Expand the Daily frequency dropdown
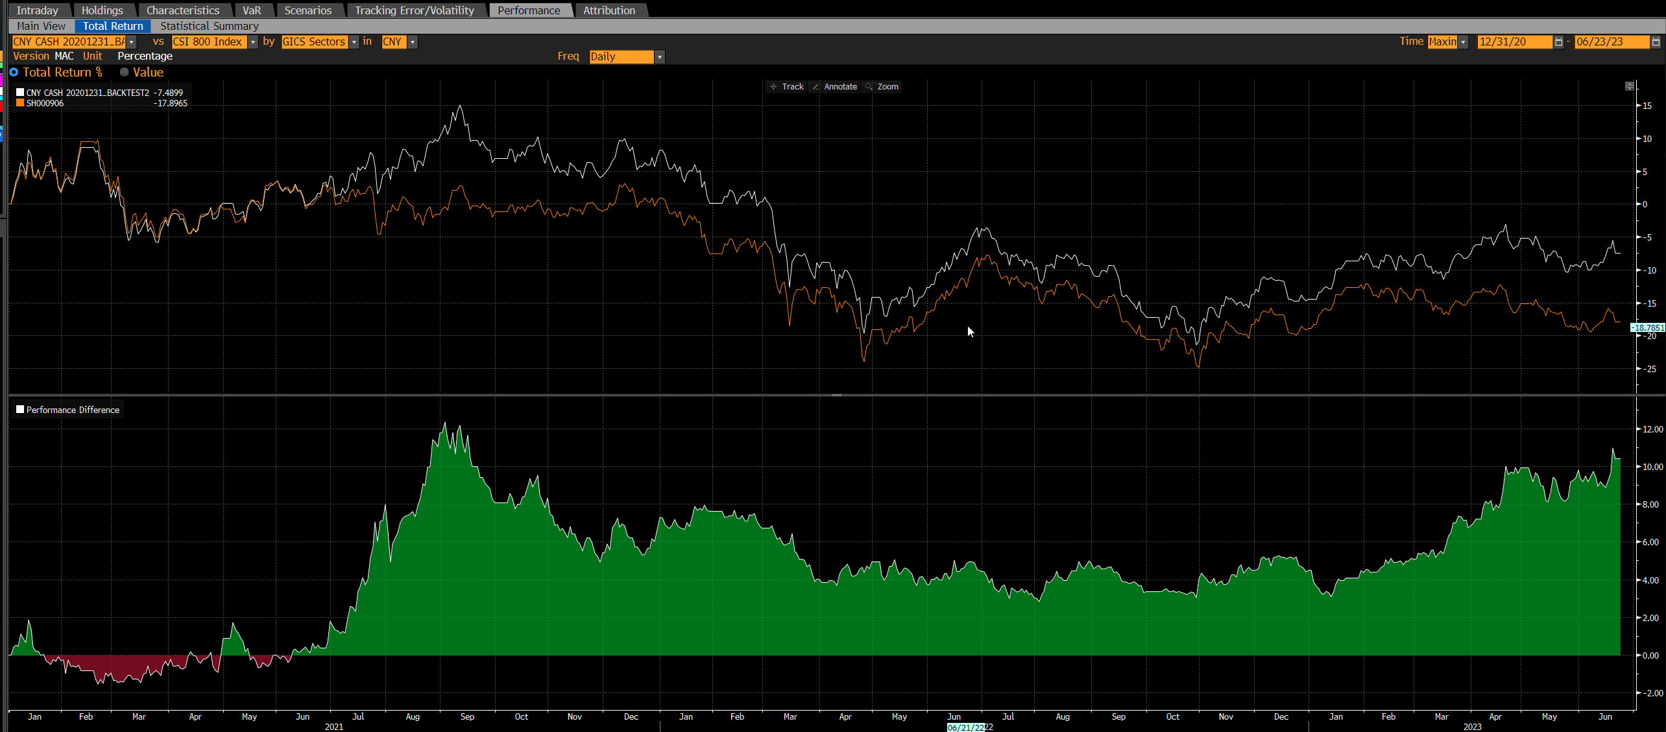This screenshot has width=1666, height=732. coord(660,57)
